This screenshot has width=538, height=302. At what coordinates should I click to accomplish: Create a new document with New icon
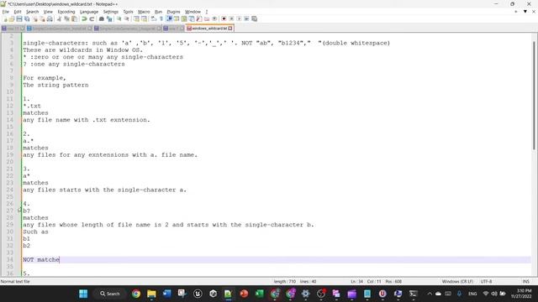[x=5, y=18]
